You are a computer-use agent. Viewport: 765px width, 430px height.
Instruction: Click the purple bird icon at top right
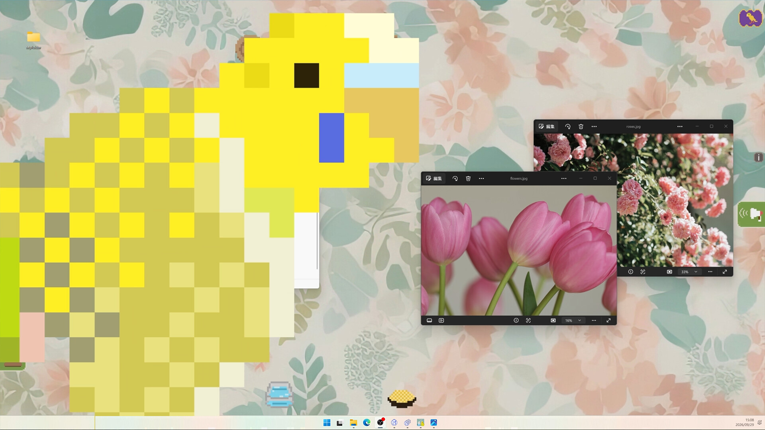click(x=750, y=18)
